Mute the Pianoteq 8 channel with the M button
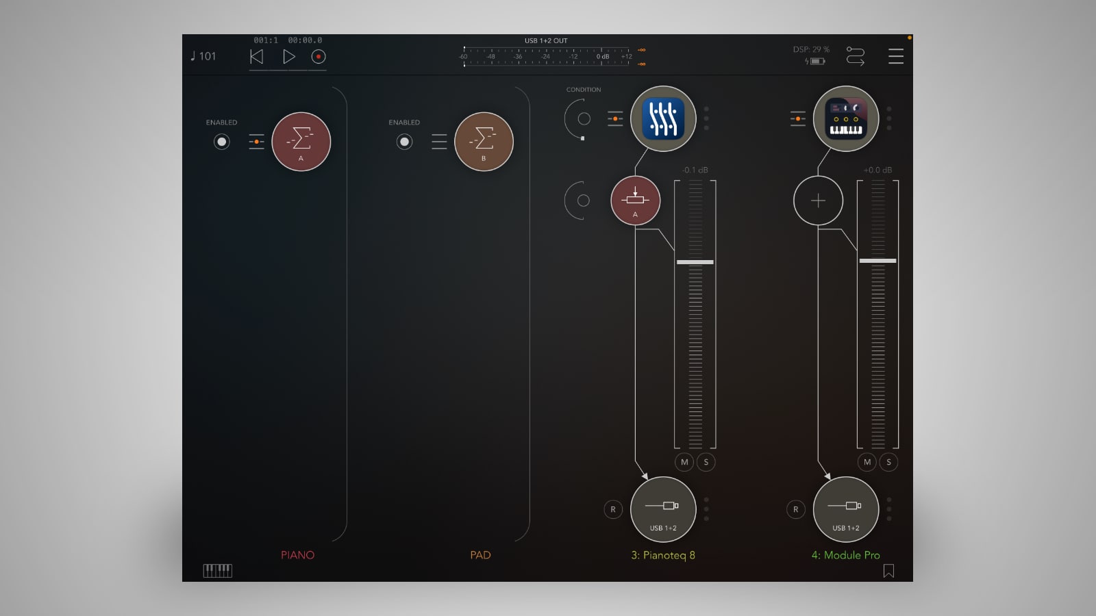This screenshot has width=1096, height=616. pos(684,462)
